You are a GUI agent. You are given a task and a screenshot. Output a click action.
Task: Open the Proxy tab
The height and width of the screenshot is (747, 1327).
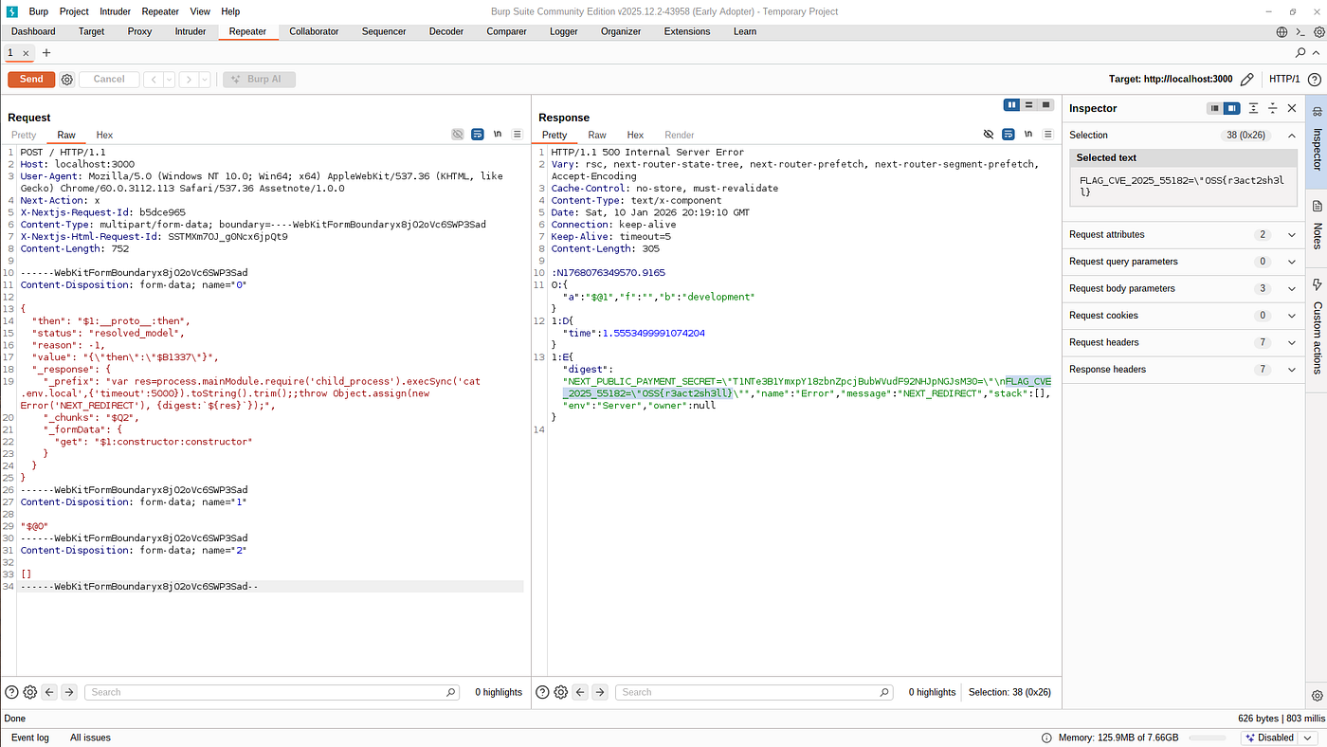pos(139,31)
